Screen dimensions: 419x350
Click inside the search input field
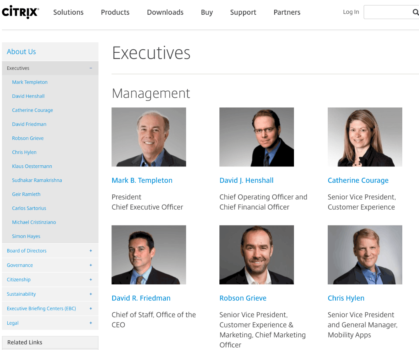[388, 12]
